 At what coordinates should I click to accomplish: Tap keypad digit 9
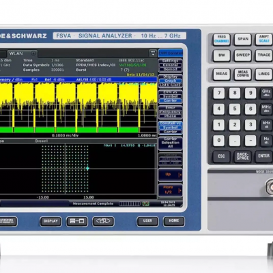pyautogui.click(x=250, y=94)
